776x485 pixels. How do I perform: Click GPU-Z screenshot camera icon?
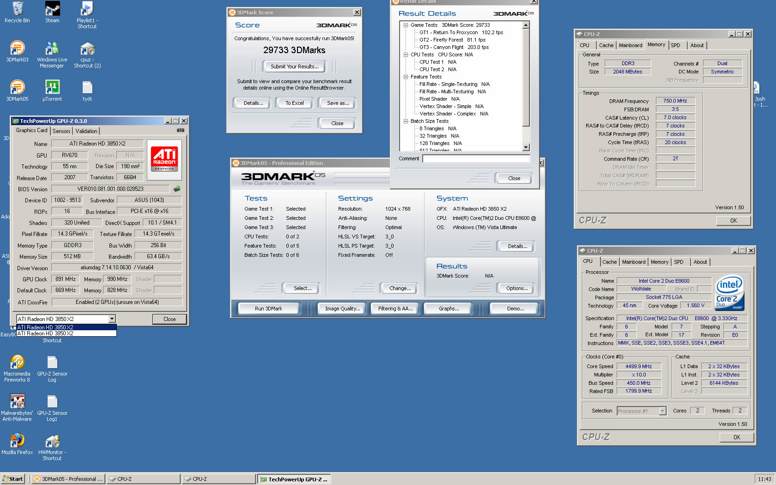point(181,130)
